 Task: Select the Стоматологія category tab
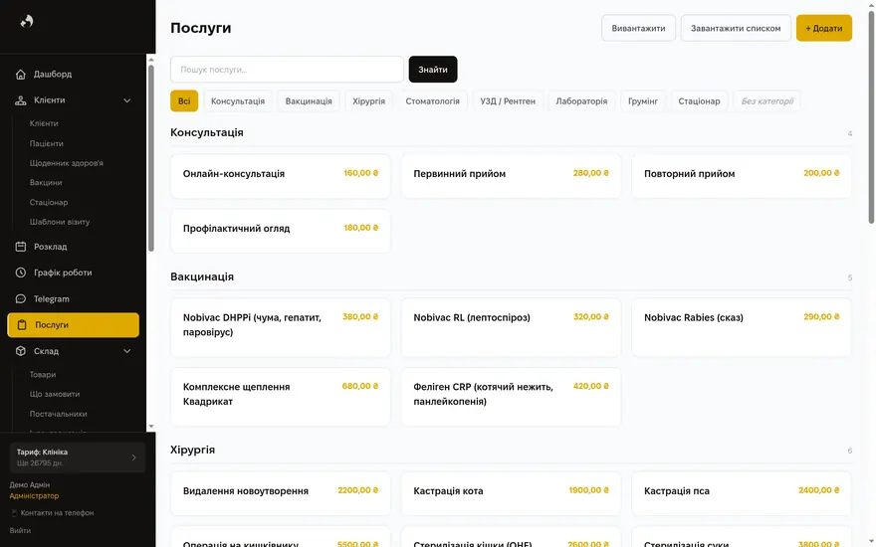coord(432,101)
